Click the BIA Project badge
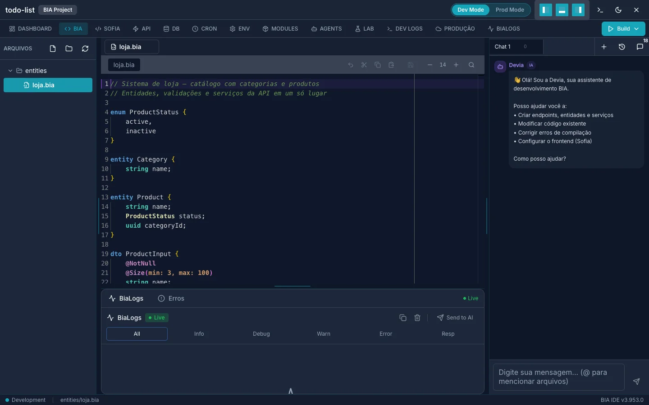The width and height of the screenshot is (649, 405). (x=58, y=10)
